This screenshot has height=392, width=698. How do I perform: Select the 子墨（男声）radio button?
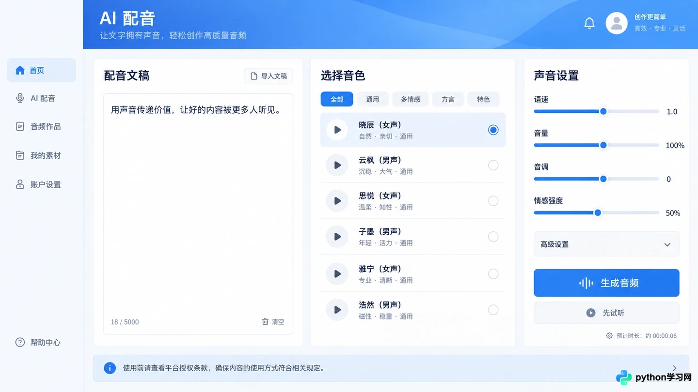[493, 237]
